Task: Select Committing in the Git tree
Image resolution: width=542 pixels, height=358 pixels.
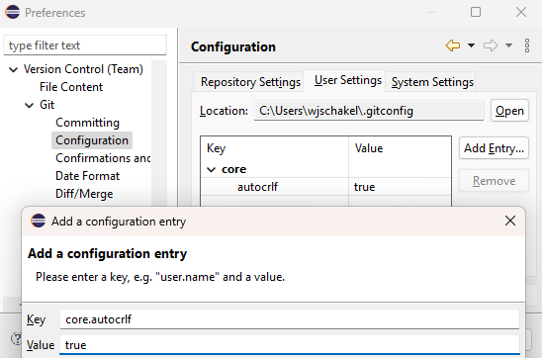Action: pyautogui.click(x=87, y=123)
